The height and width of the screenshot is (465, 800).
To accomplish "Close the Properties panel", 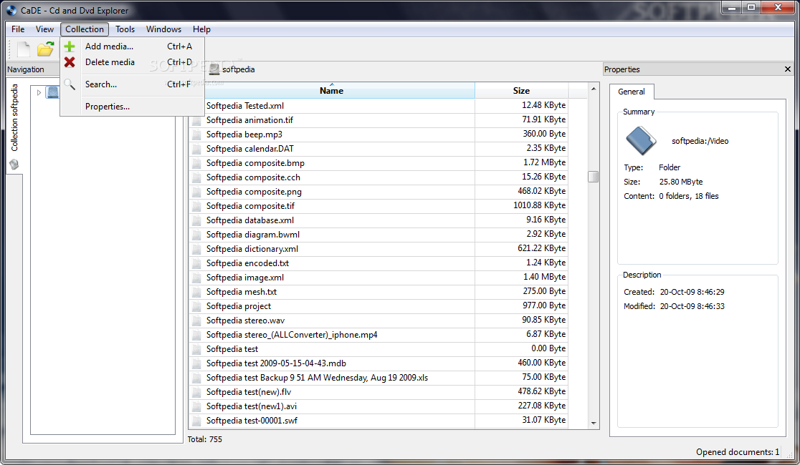I will (x=788, y=69).
